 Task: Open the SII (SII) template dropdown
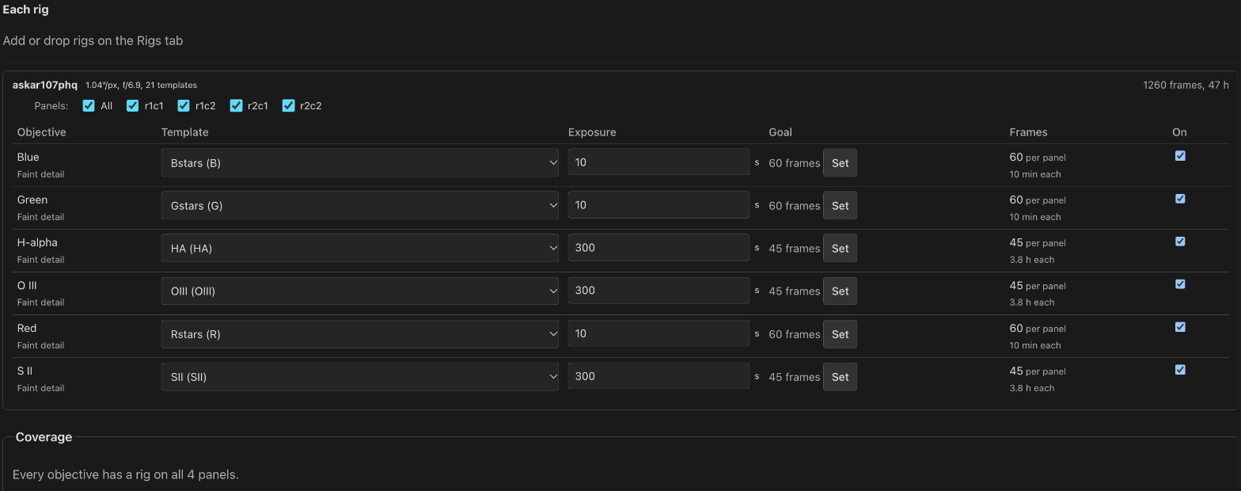(360, 377)
